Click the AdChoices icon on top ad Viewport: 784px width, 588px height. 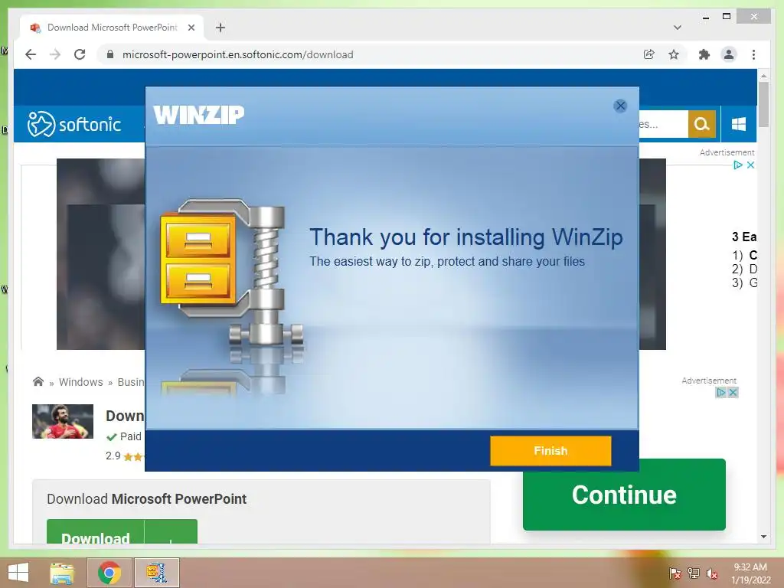click(x=738, y=165)
